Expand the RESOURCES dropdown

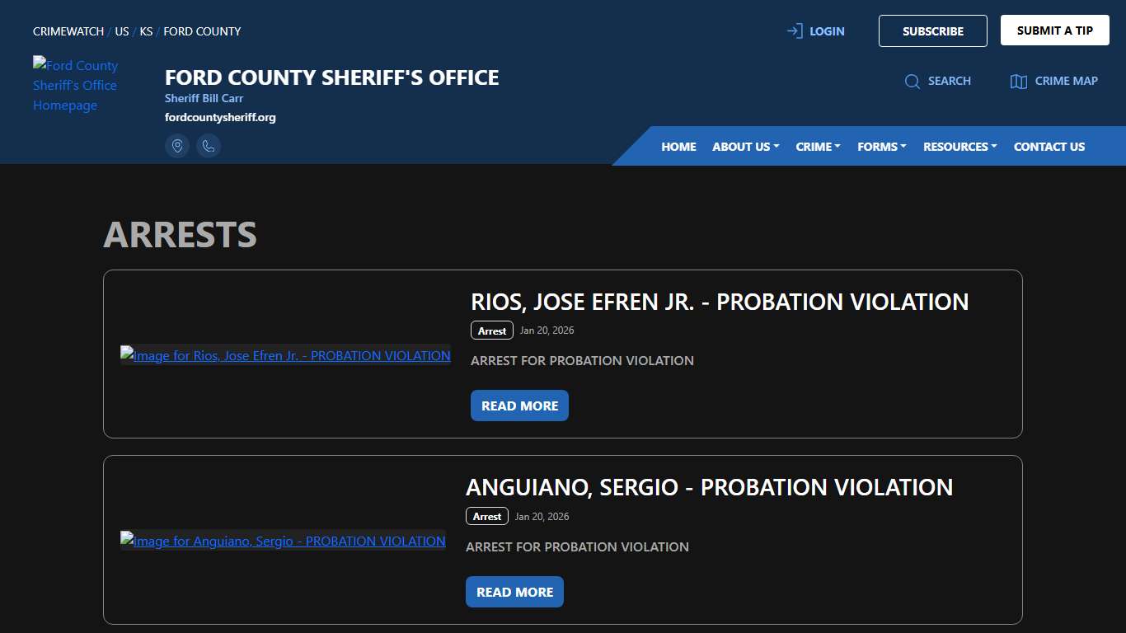click(959, 146)
